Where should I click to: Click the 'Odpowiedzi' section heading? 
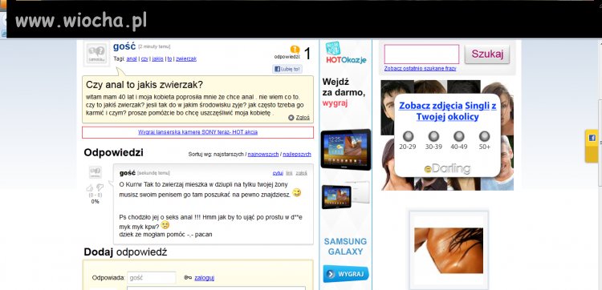(114, 153)
